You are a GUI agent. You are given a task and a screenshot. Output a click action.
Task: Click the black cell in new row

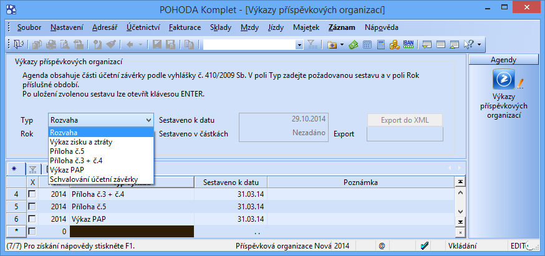click(x=132, y=231)
